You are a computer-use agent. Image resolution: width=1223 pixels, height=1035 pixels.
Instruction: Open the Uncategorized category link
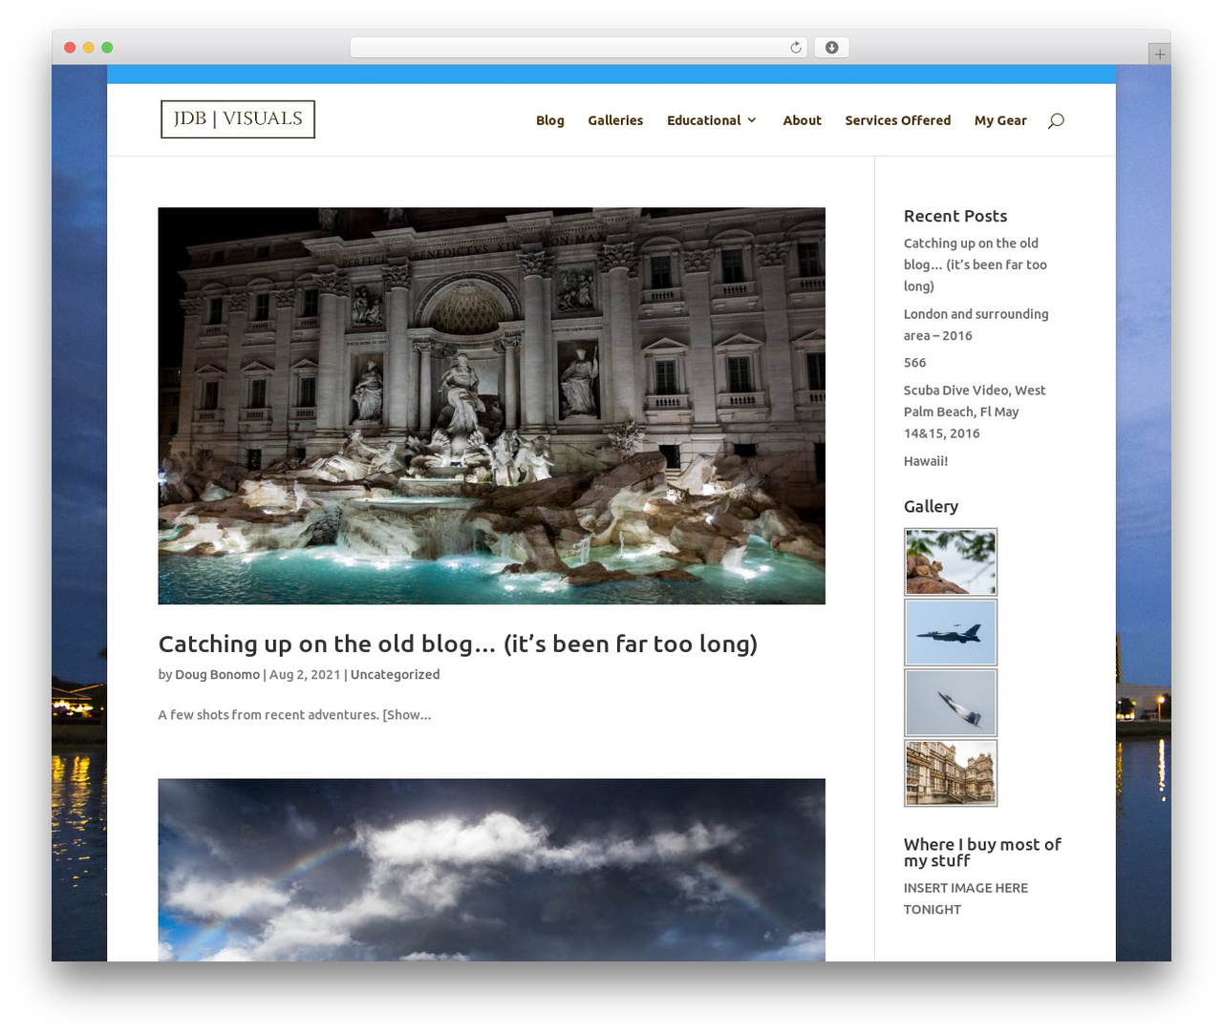click(396, 674)
